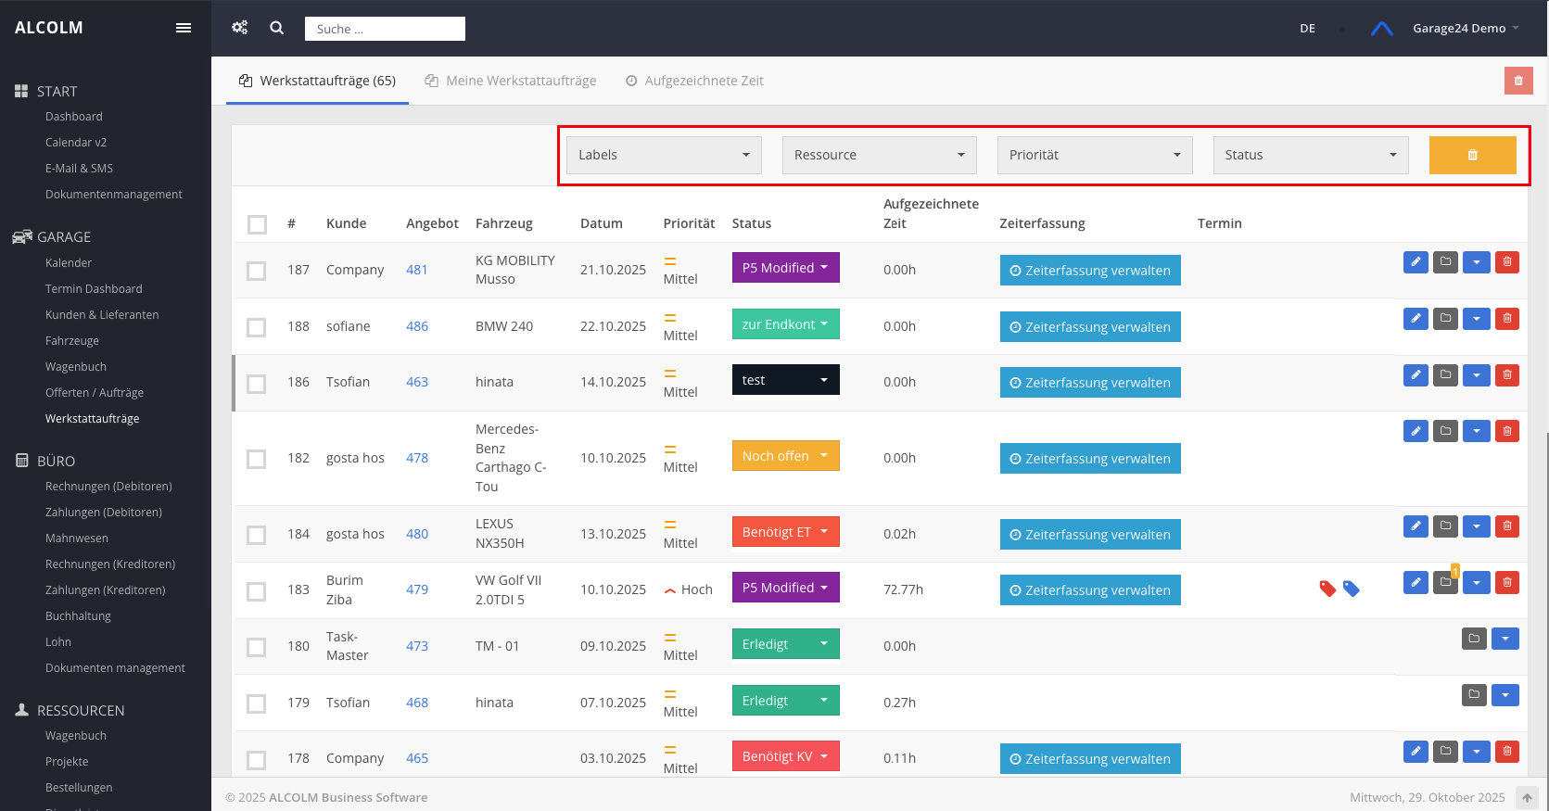Click the search magnifier icon
This screenshot has width=1549, height=811.
[276, 28]
